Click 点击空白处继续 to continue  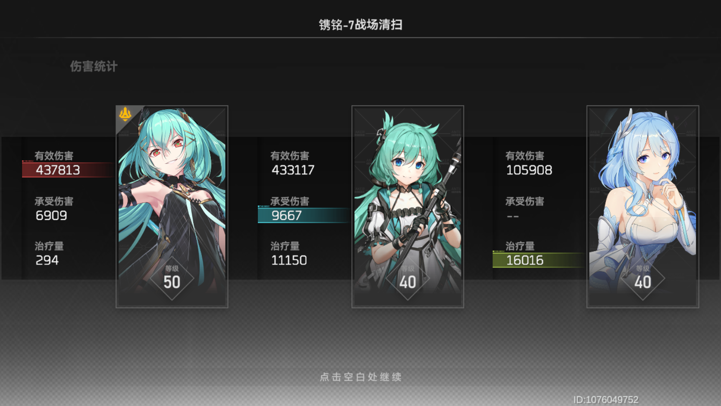pos(360,377)
